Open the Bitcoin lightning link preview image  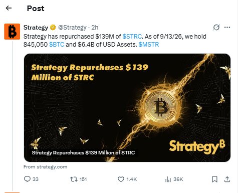127,108
